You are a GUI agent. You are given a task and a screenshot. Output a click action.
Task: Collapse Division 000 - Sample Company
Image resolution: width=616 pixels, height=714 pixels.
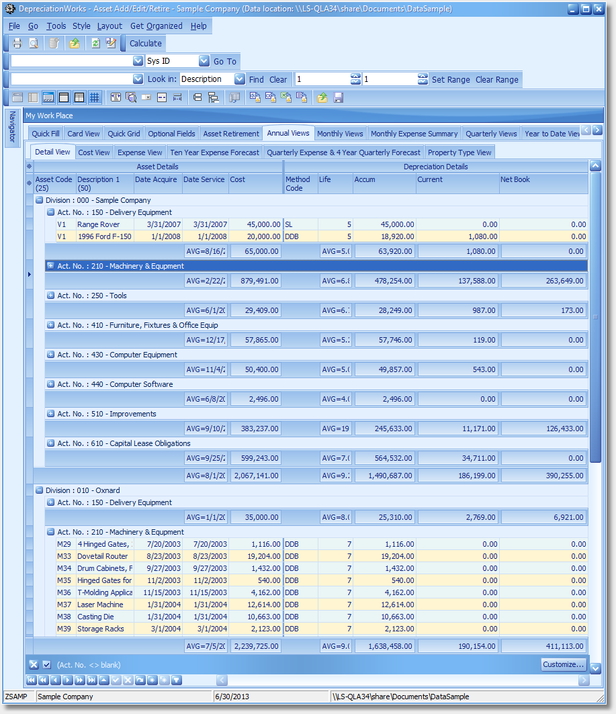pyautogui.click(x=39, y=200)
